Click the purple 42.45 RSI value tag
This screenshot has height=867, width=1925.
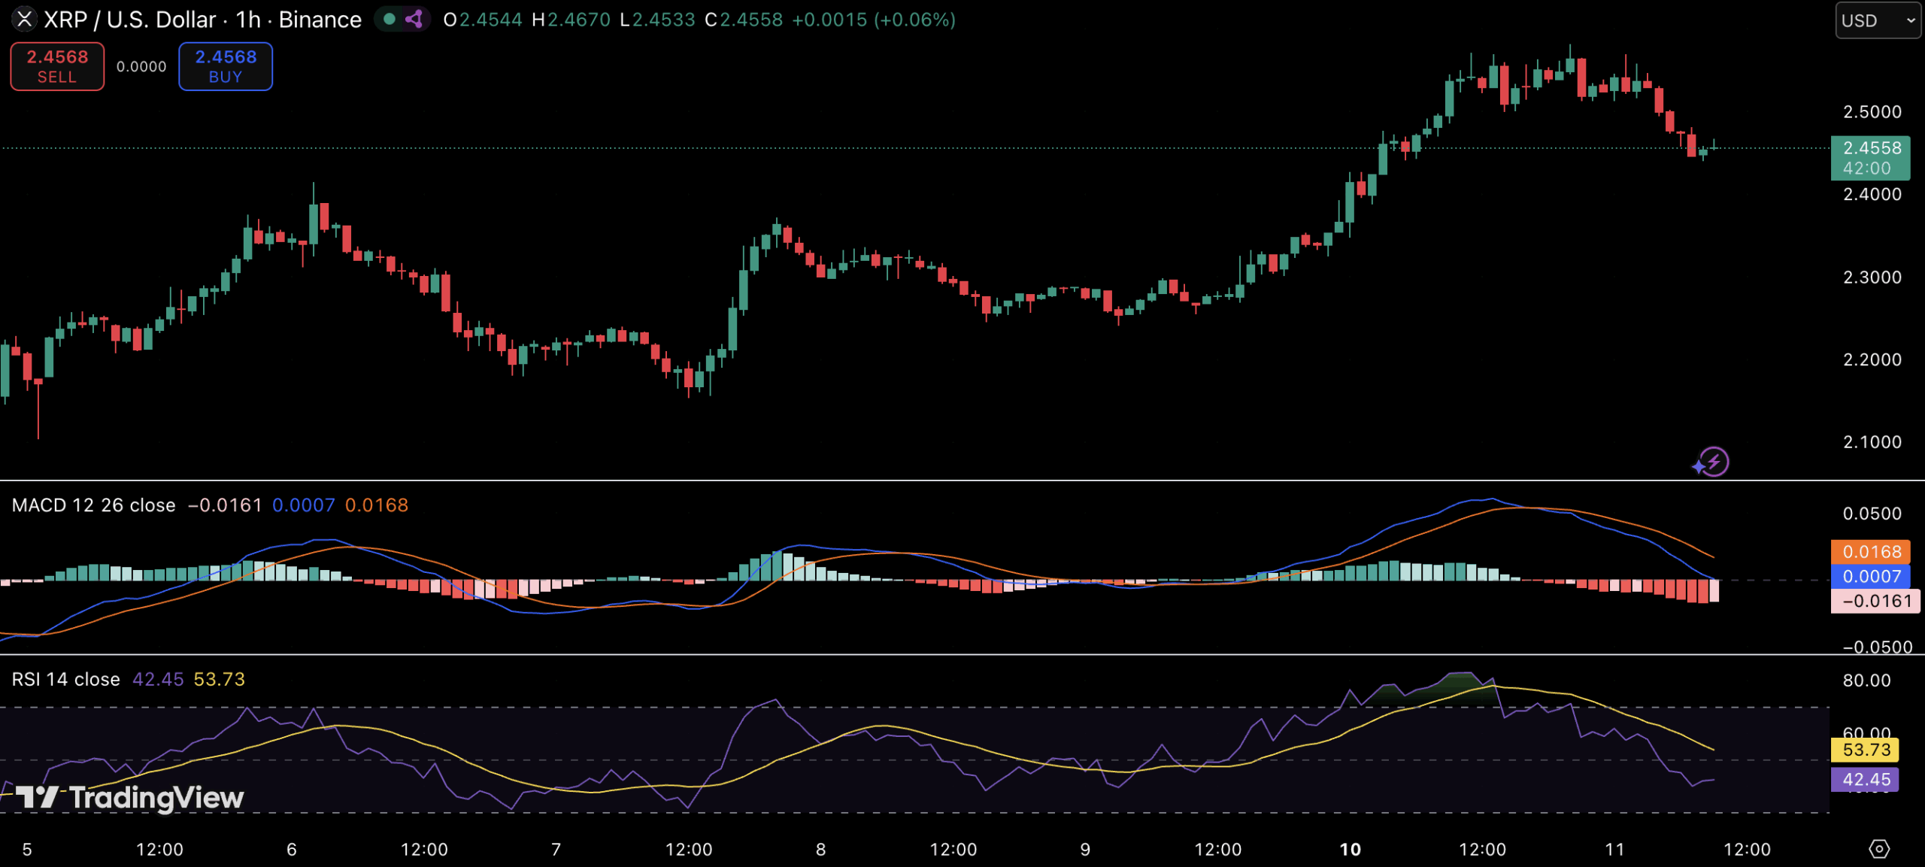tap(1865, 779)
